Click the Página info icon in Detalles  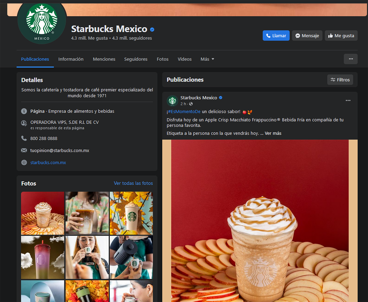click(x=24, y=111)
